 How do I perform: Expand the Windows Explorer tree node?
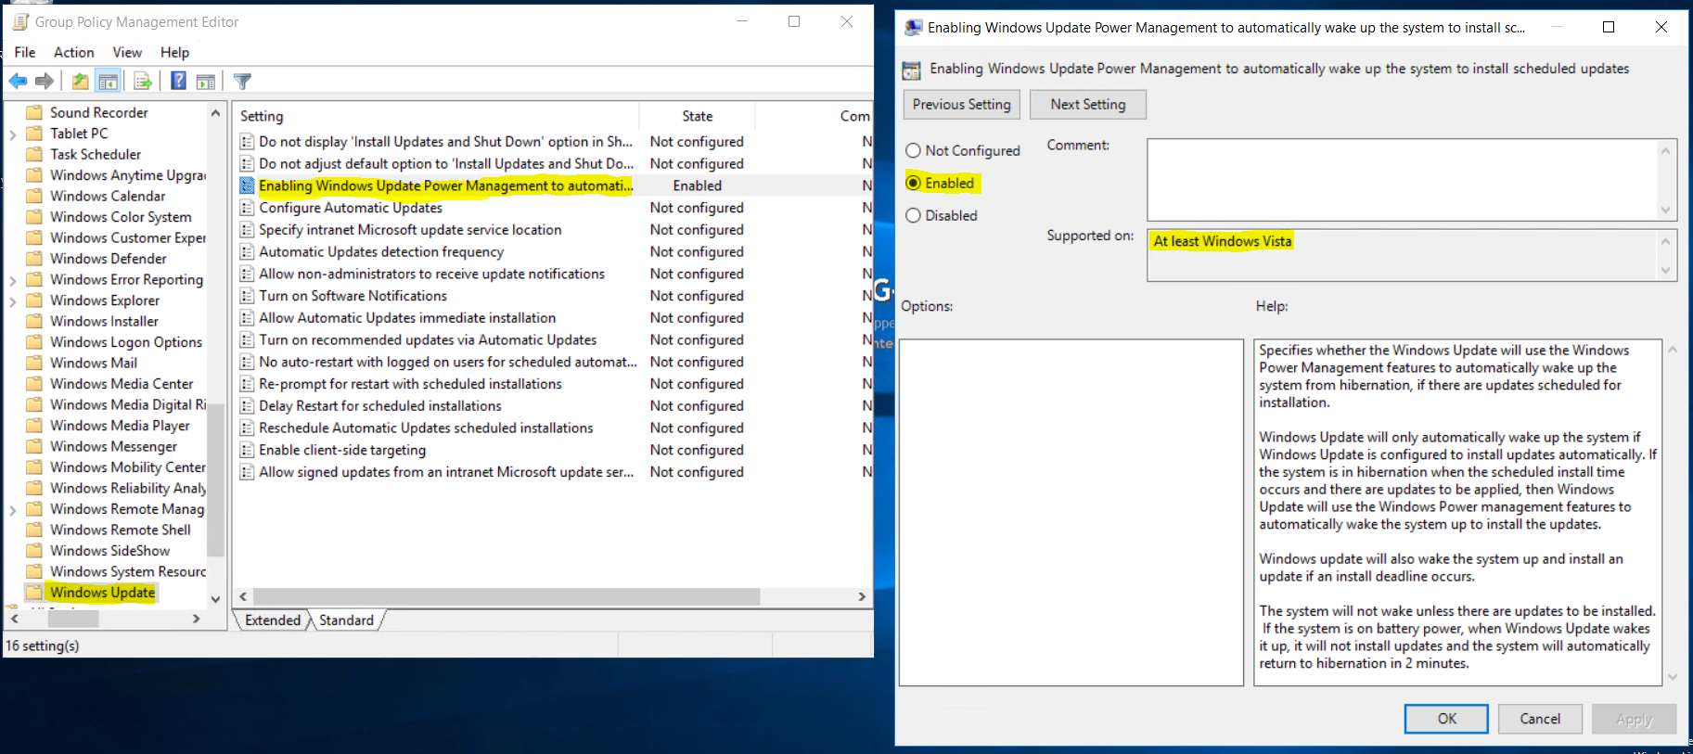(13, 301)
